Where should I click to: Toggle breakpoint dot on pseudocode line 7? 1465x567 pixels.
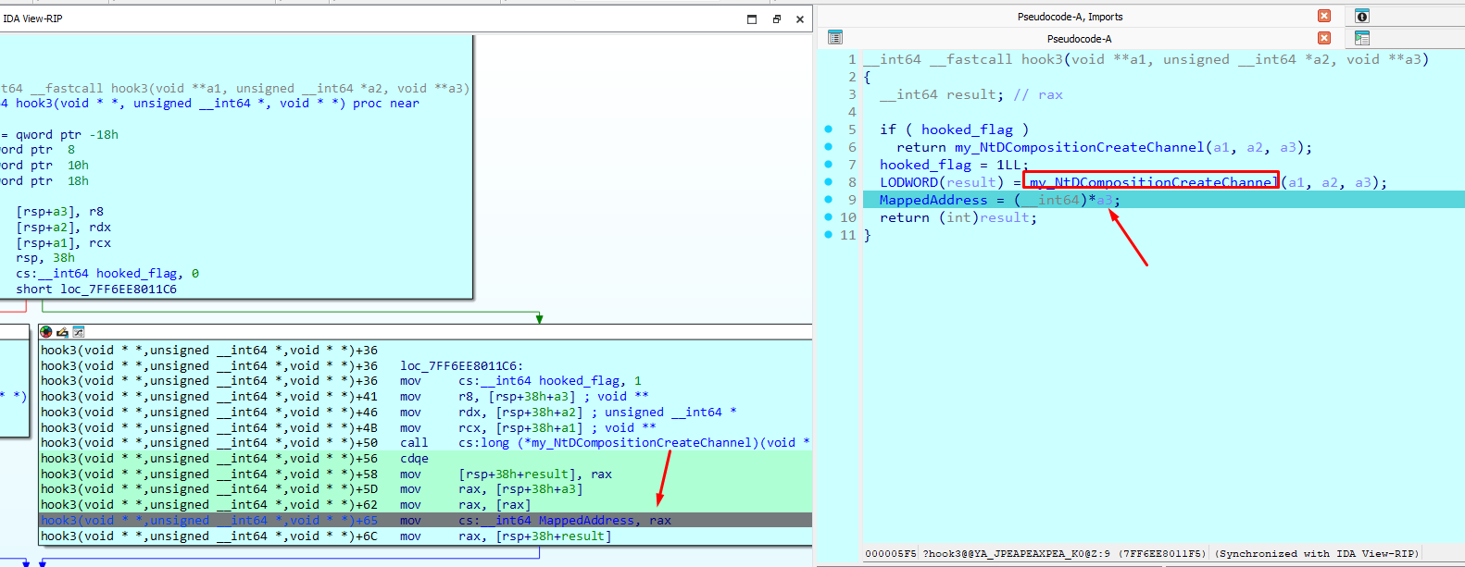(829, 165)
